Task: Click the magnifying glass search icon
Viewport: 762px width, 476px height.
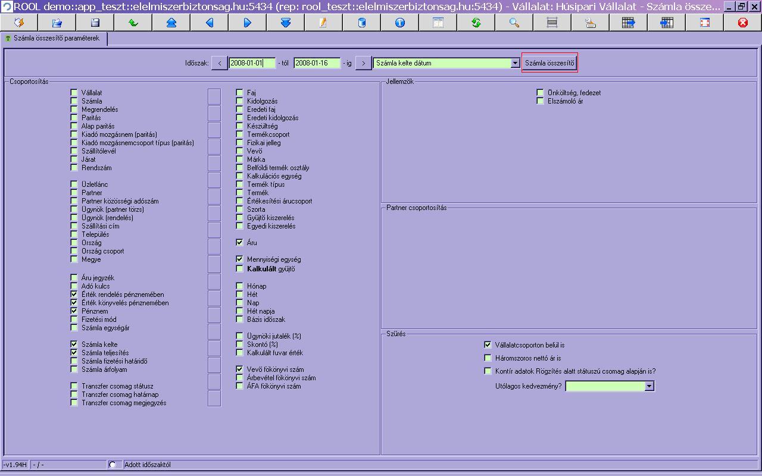Action: pyautogui.click(x=514, y=23)
